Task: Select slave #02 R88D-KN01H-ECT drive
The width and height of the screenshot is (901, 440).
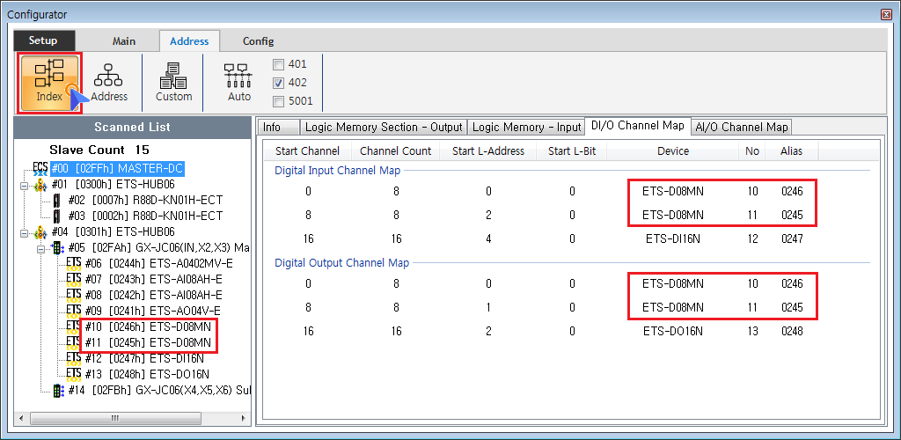Action: pyautogui.click(x=153, y=200)
